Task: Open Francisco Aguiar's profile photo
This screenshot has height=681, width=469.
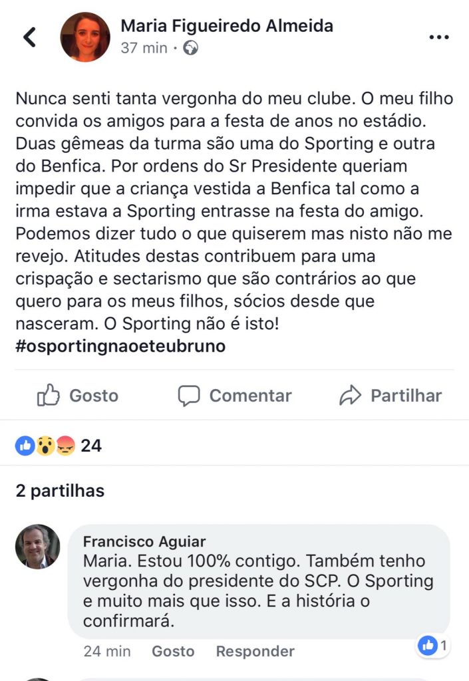Action: [x=38, y=547]
